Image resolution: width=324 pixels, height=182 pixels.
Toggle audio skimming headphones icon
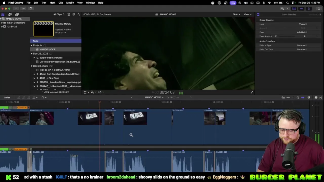298,98
